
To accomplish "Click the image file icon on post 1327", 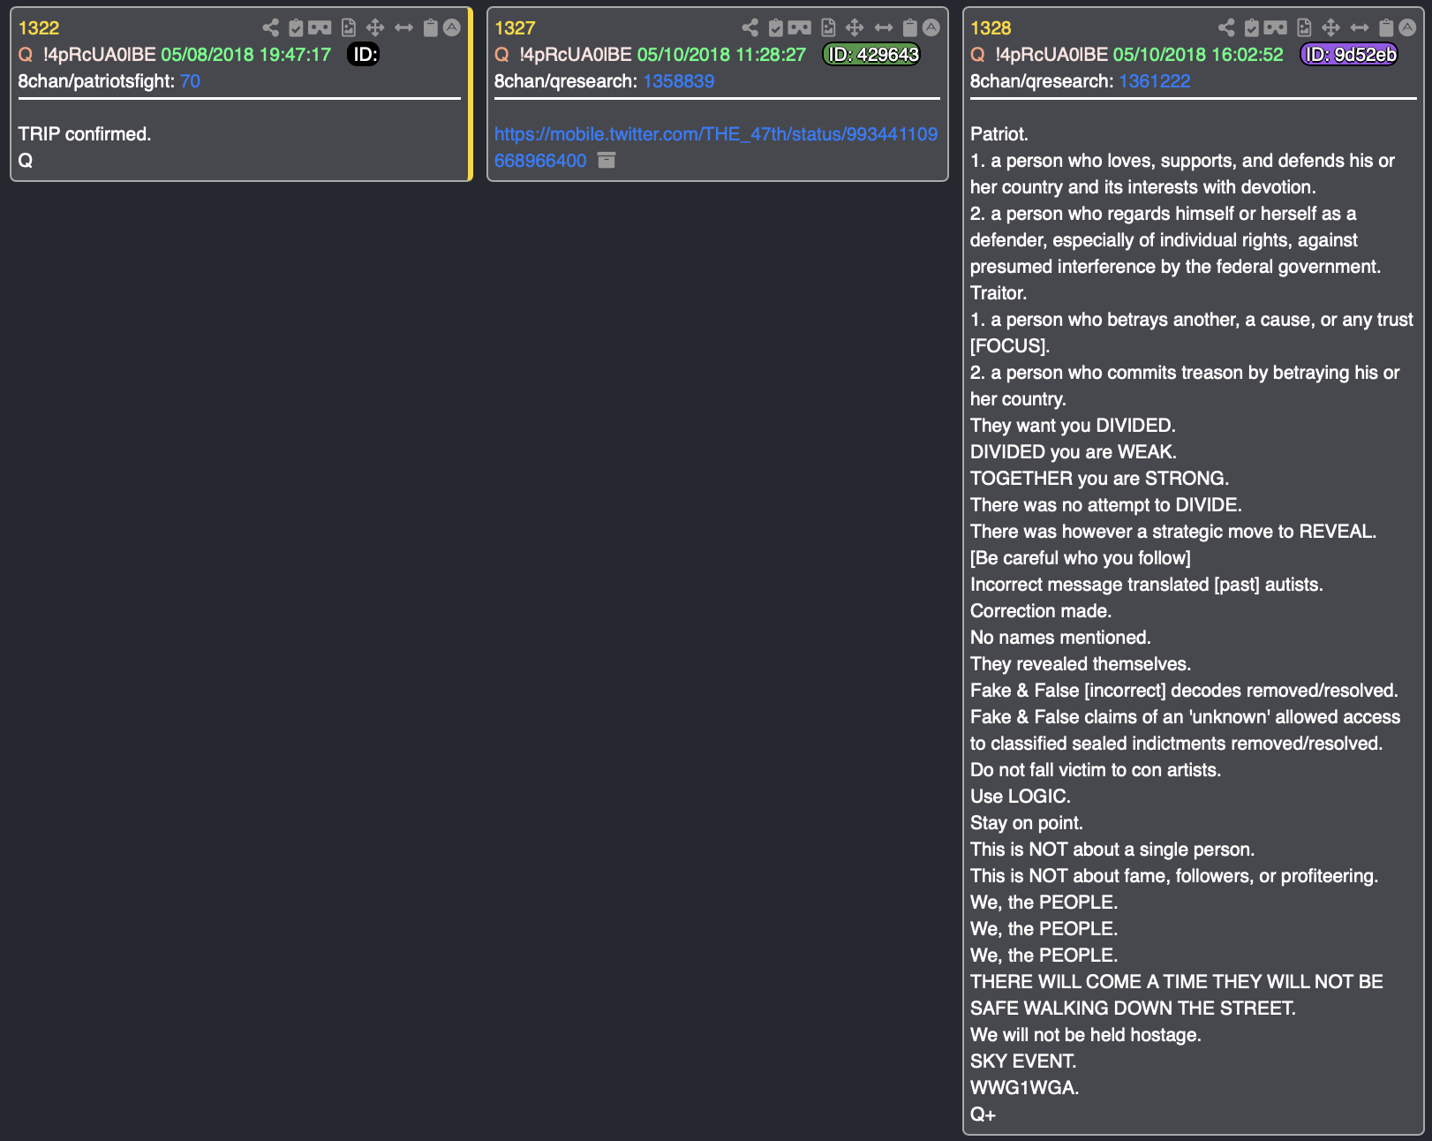I will click(828, 27).
